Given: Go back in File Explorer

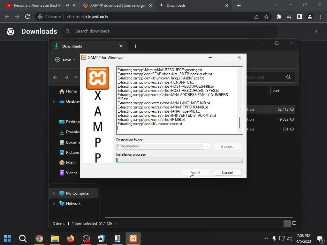Looking at the screenshot, I should tap(55, 77).
